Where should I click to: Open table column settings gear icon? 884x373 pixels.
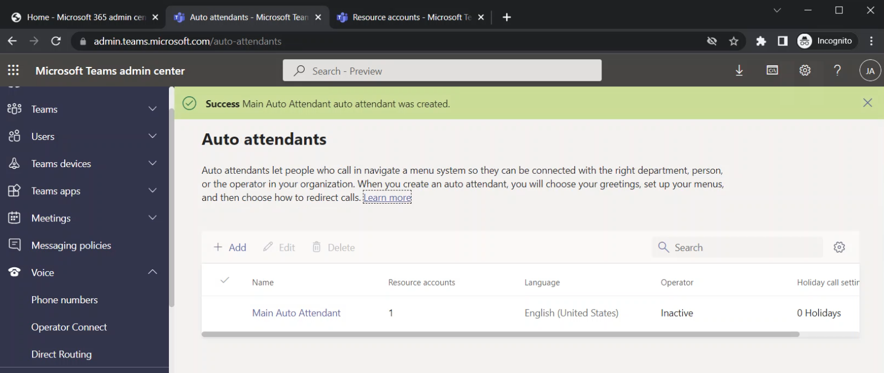(839, 247)
